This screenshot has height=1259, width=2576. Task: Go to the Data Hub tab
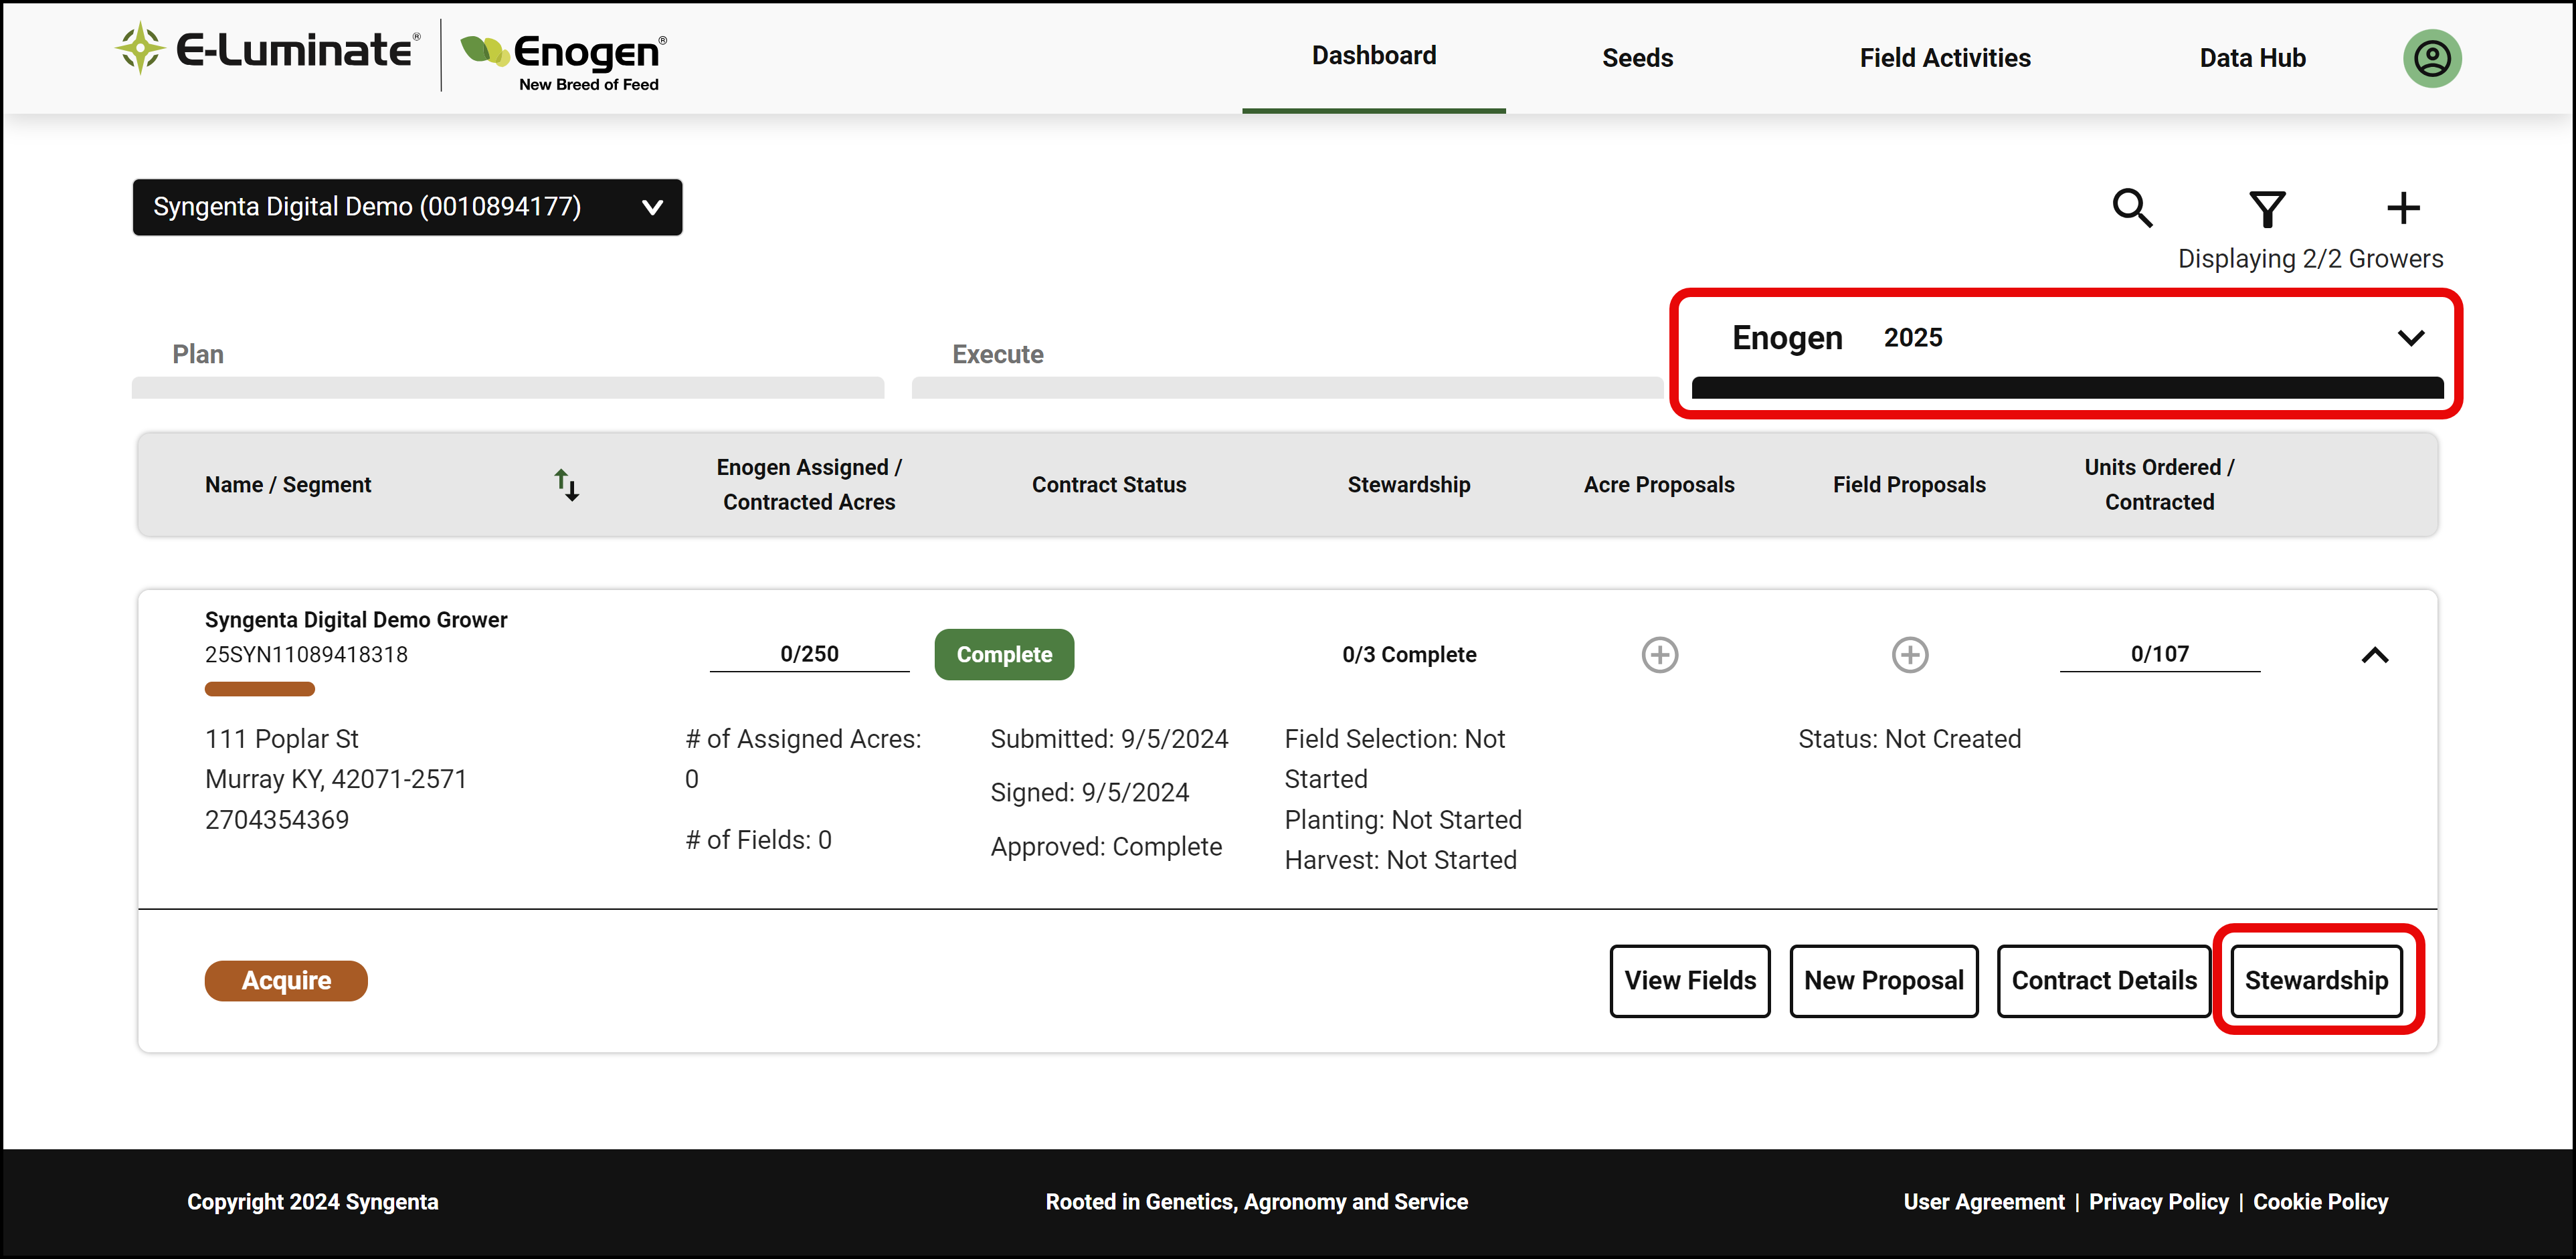2252,58
